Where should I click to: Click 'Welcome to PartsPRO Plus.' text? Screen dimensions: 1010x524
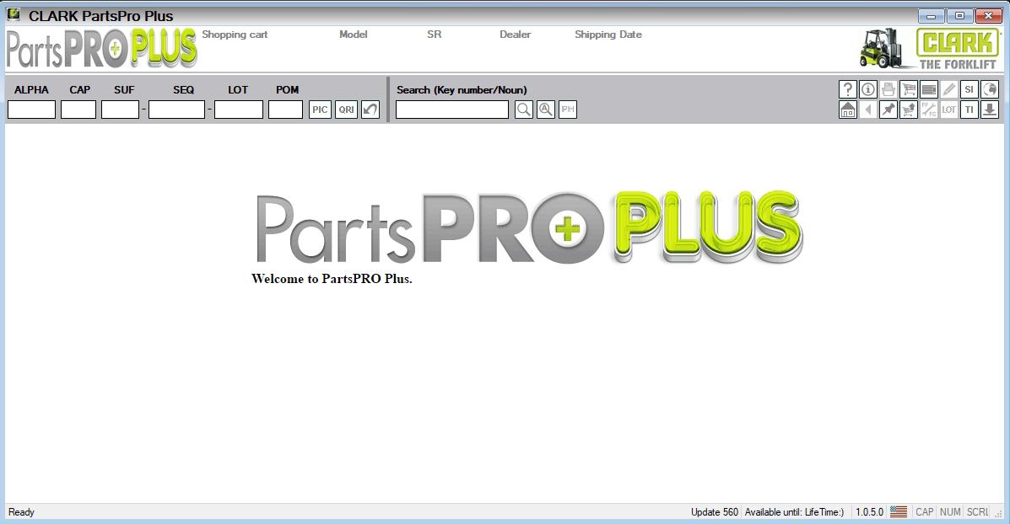332,279
